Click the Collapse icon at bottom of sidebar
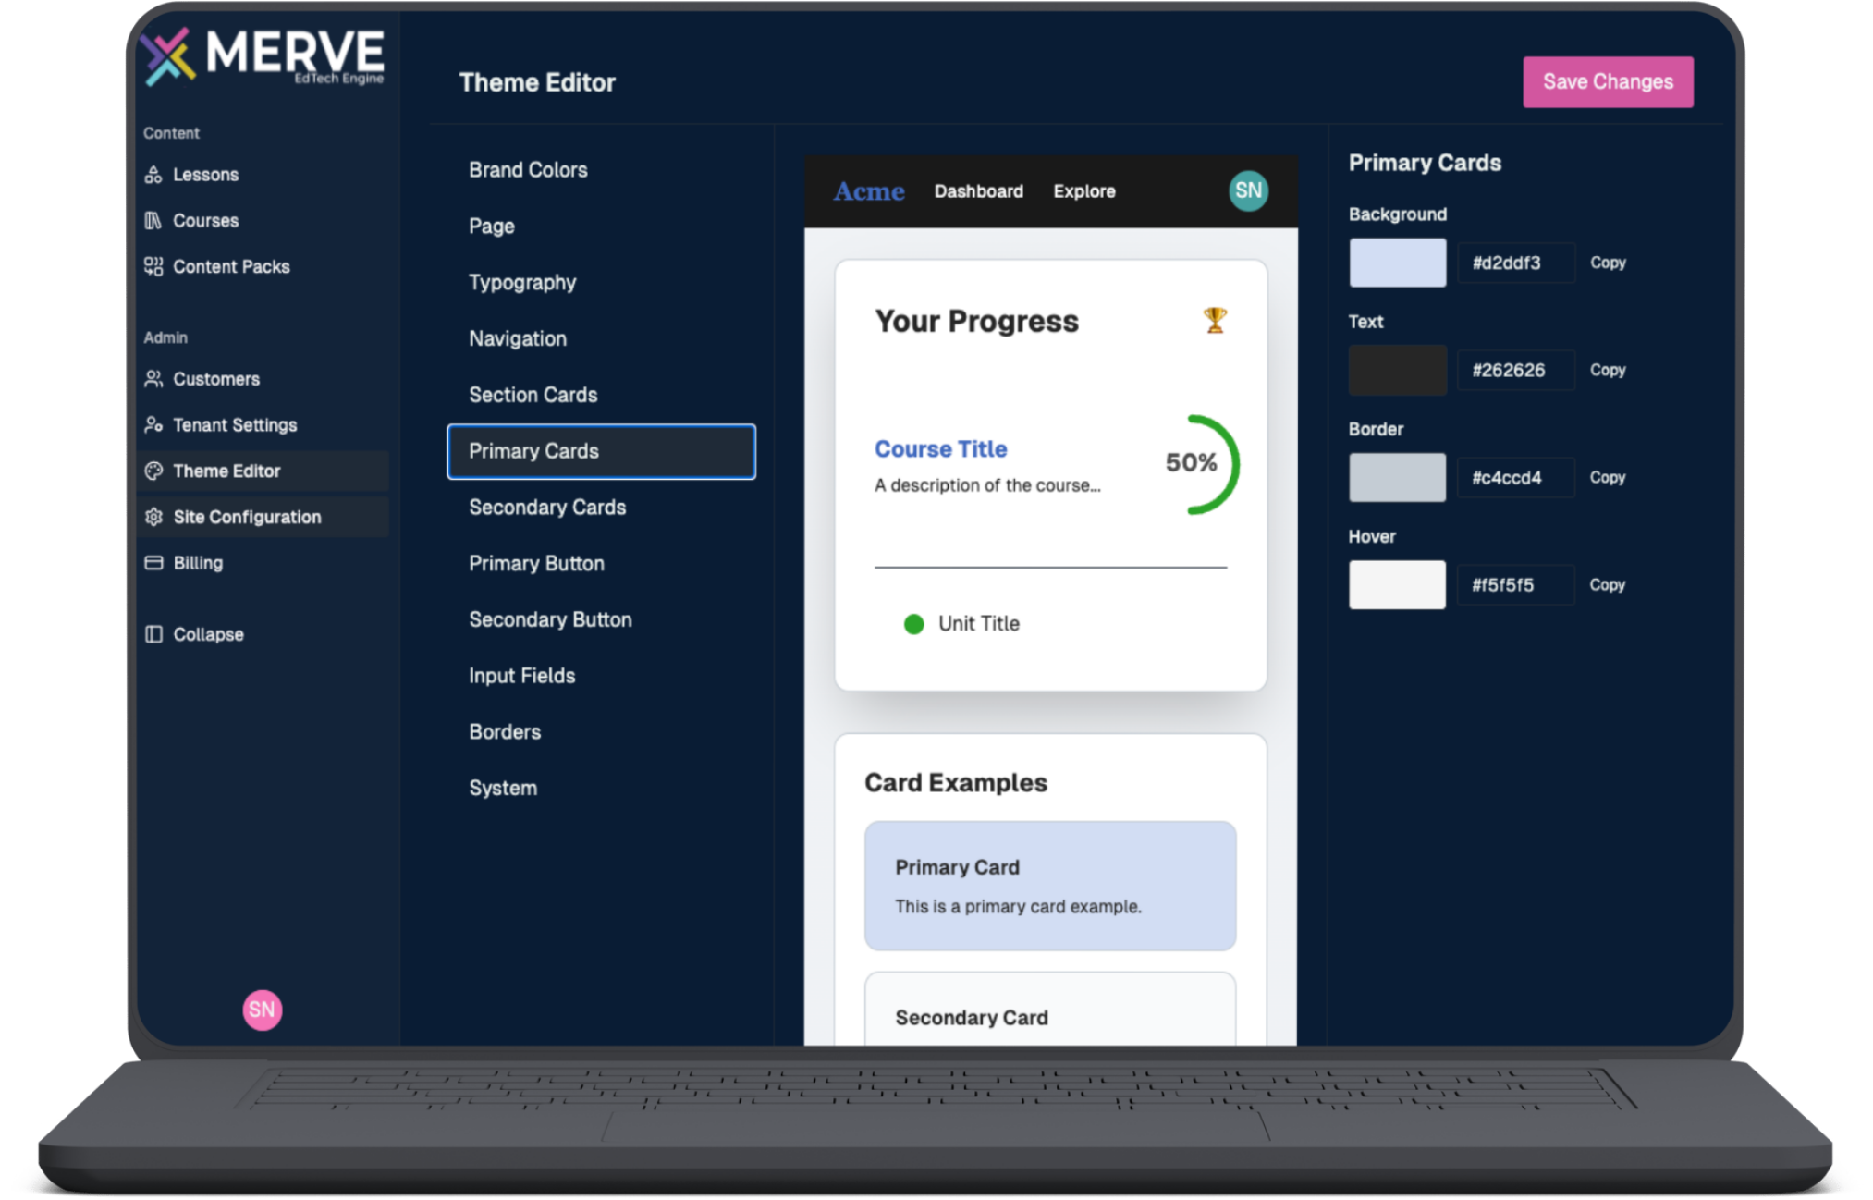 click(155, 633)
